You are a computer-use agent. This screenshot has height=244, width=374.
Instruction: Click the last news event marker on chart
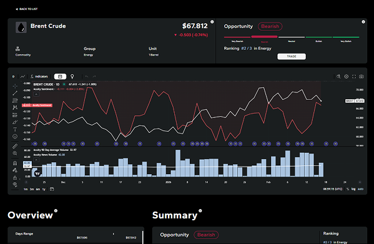tap(335, 144)
